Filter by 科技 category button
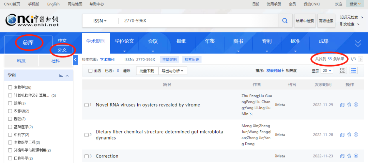This screenshot has height=163, width=368. coord(21,61)
